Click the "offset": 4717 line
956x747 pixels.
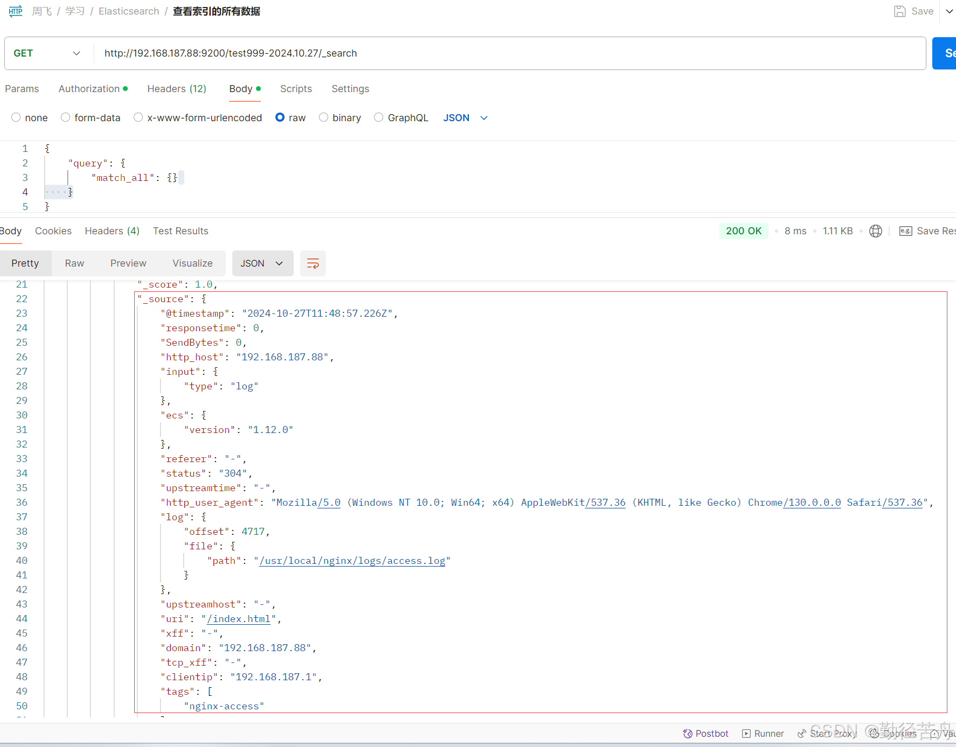point(227,532)
